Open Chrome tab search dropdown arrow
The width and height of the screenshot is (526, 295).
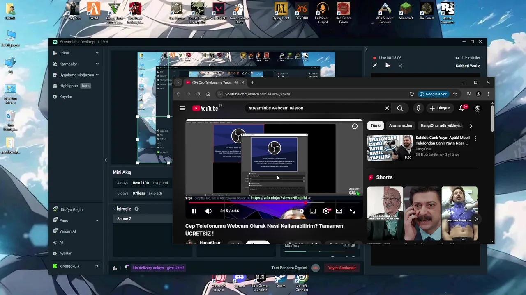coord(178,82)
